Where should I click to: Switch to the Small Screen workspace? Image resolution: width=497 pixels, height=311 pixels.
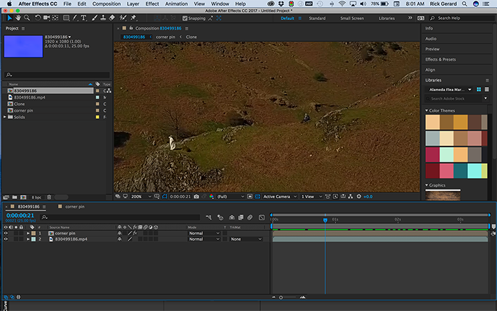click(x=352, y=18)
